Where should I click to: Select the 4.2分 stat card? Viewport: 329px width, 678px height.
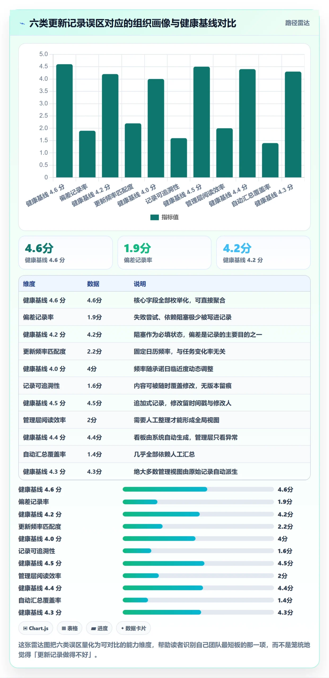(x=263, y=253)
